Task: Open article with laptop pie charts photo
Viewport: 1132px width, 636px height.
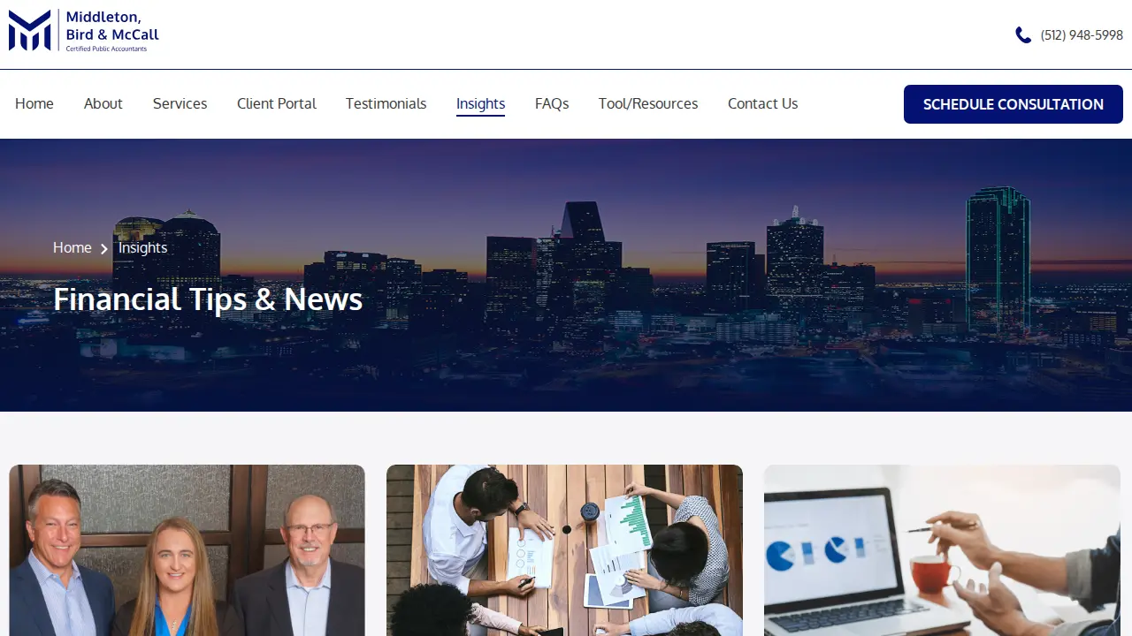Action: [942, 550]
